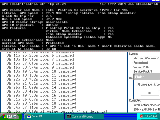Click the Clock Multiplier 2.5 value
Image resolution: width=160 pixels, height=120 pixels.
tap(49, 16)
